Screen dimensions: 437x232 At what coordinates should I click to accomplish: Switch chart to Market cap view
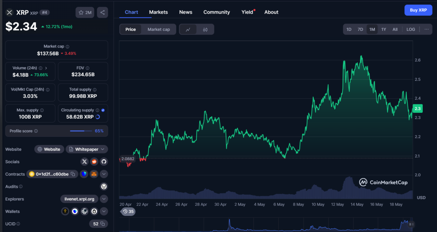(x=159, y=29)
